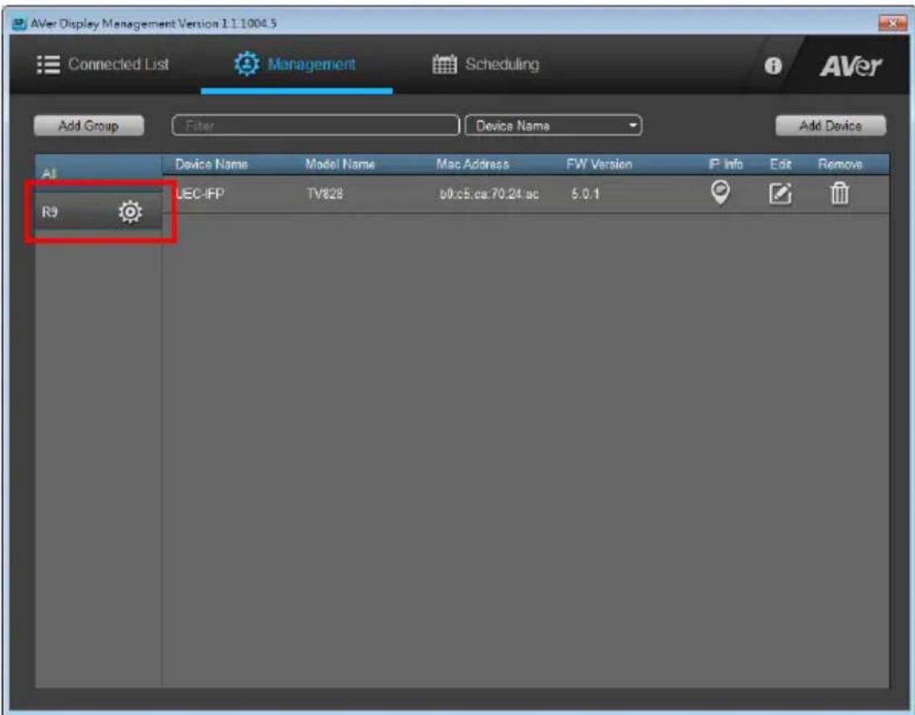Open the Management tab
Viewport: 915px width, 715px height.
pyautogui.click(x=295, y=64)
